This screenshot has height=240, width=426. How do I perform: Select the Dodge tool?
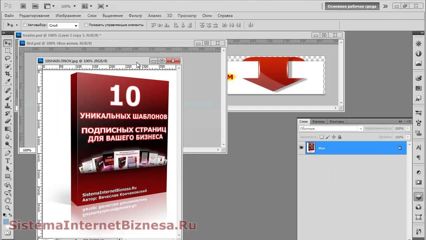(8, 144)
